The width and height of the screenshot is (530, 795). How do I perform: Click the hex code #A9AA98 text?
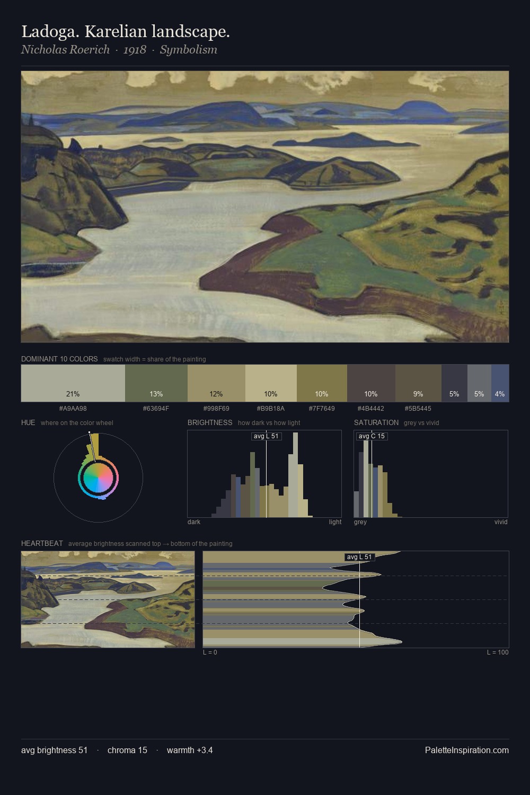[73, 409]
